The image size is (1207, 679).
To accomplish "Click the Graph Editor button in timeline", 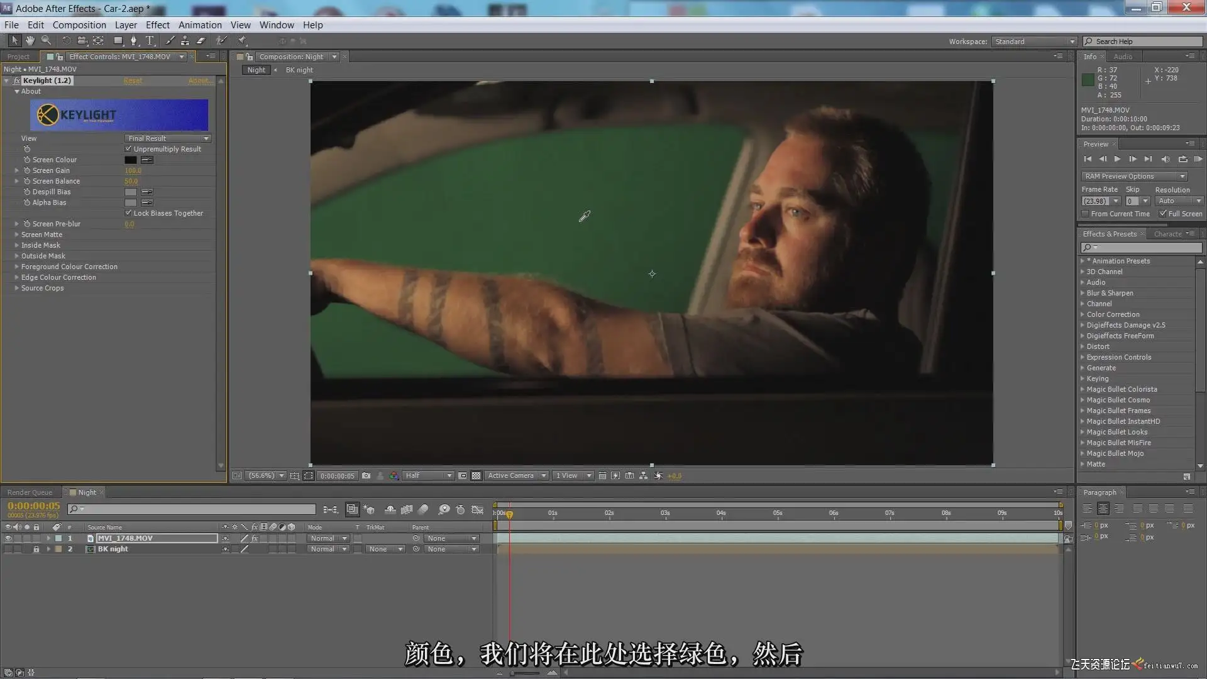I will (478, 509).
